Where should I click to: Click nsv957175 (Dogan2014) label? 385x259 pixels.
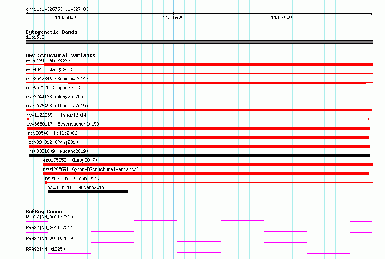point(53,88)
